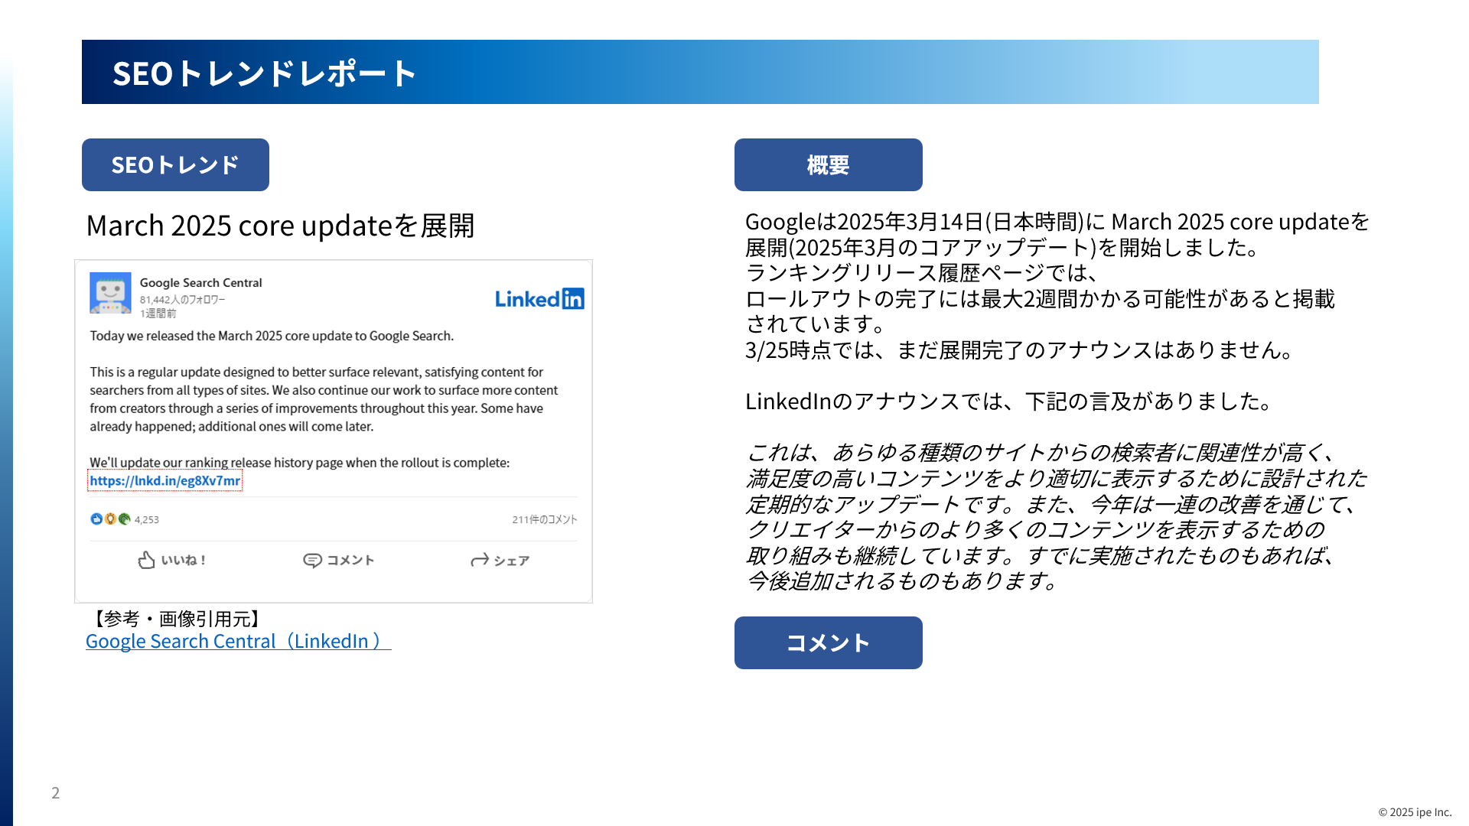Viewport: 1469px width, 826px height.
Task: Click the 81,442人のフォロワー text
Action: click(182, 300)
